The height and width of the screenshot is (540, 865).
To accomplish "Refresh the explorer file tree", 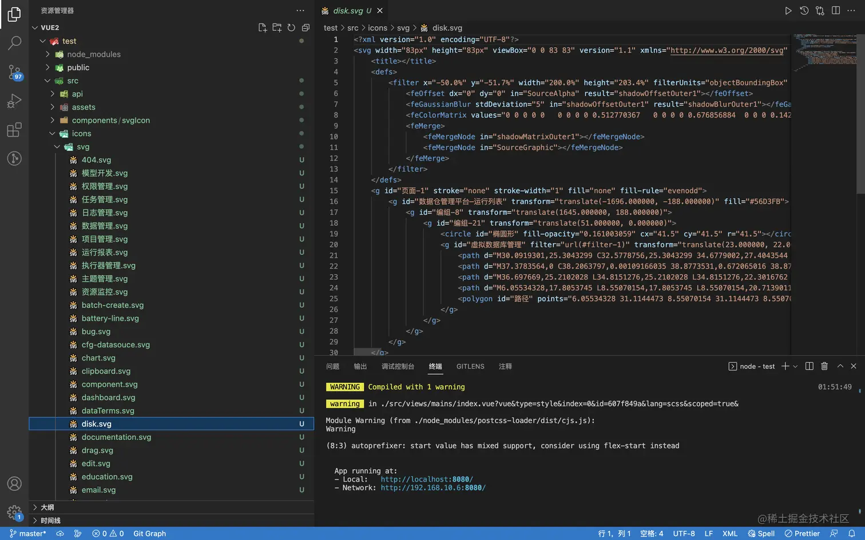I will coord(291,27).
